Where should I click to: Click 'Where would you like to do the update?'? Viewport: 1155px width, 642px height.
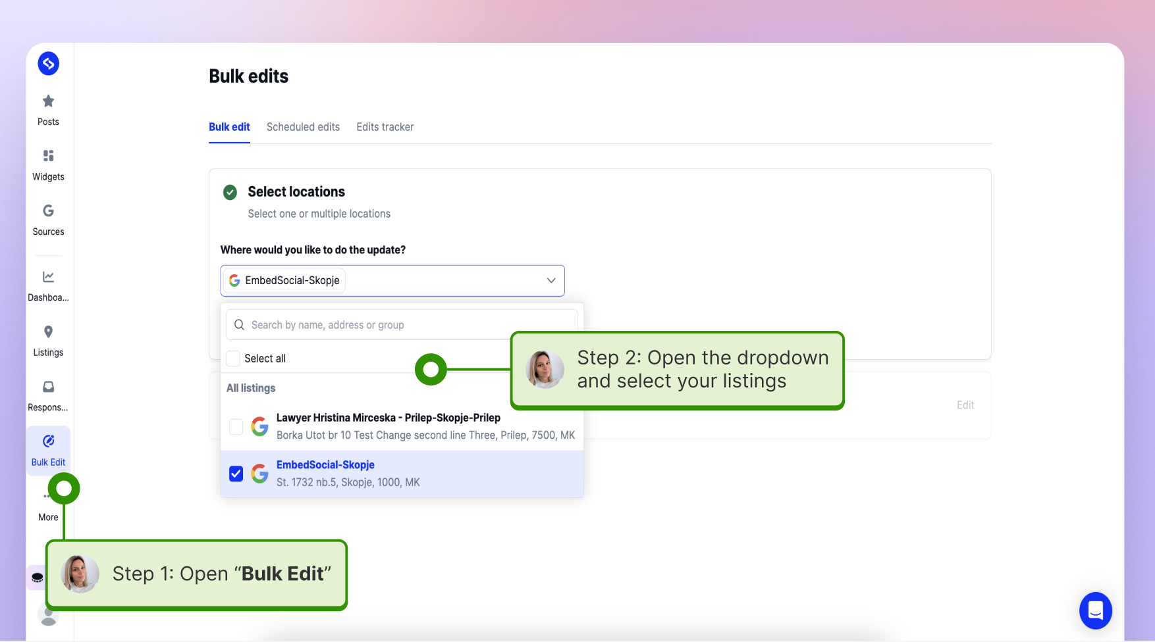click(313, 250)
